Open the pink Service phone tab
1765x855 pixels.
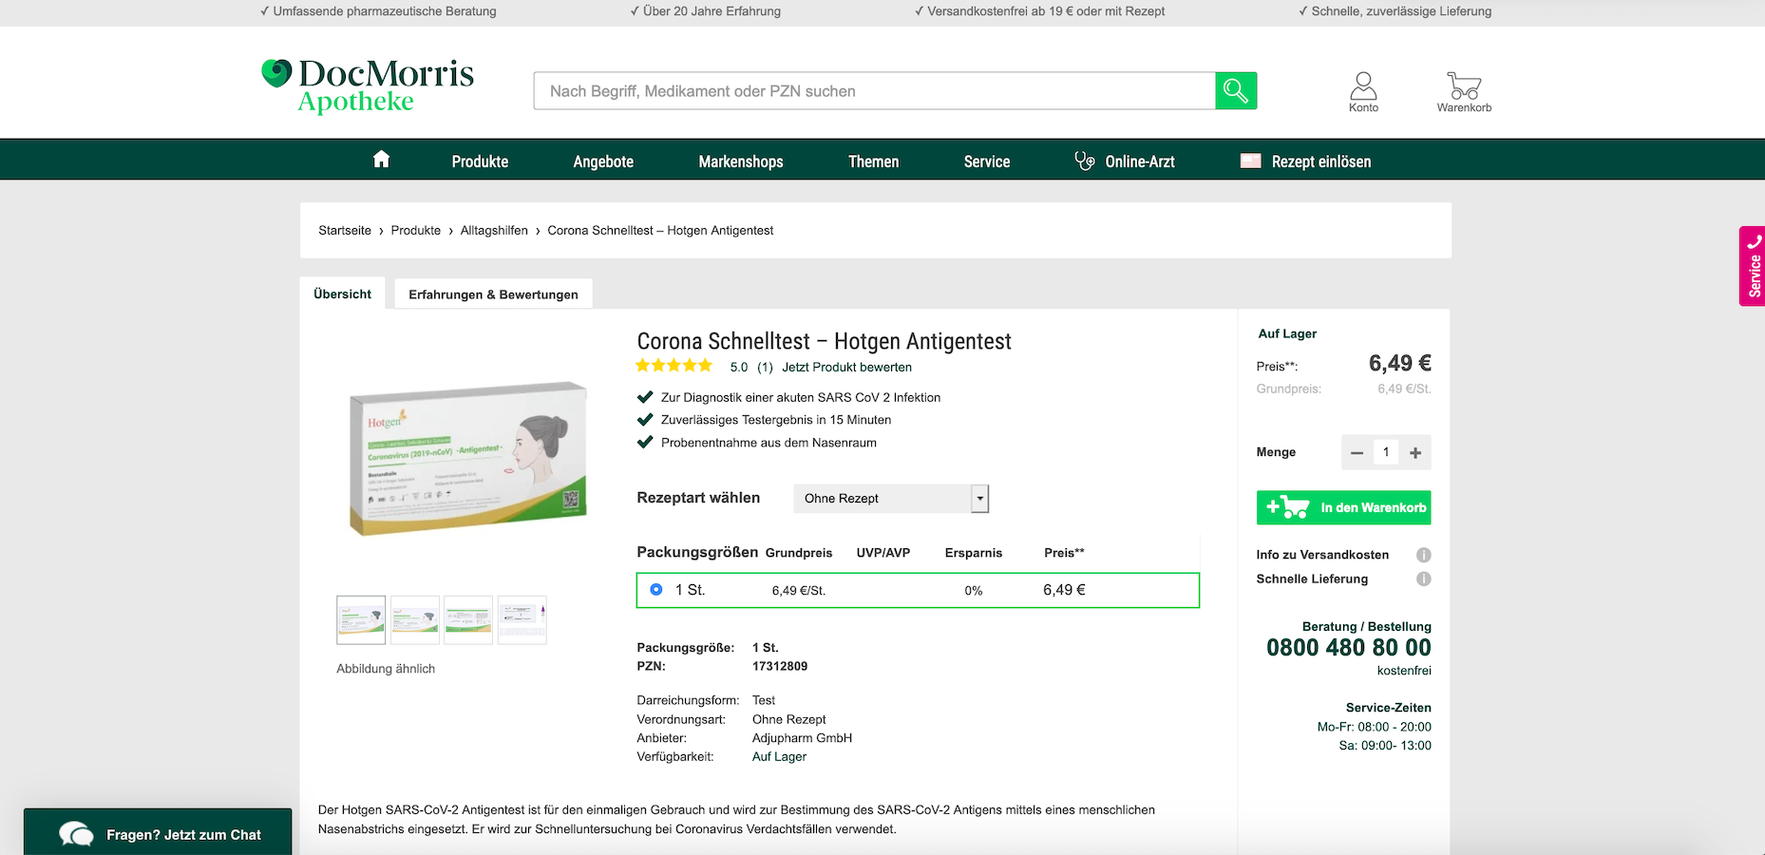pos(1753,266)
